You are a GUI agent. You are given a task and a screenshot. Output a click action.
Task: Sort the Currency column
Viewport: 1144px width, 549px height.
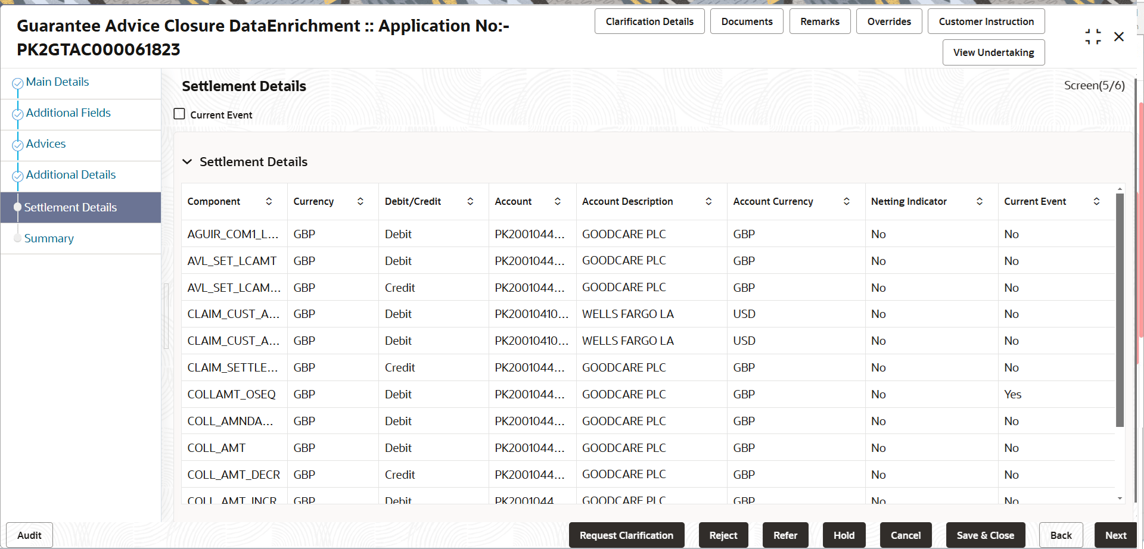pos(360,201)
